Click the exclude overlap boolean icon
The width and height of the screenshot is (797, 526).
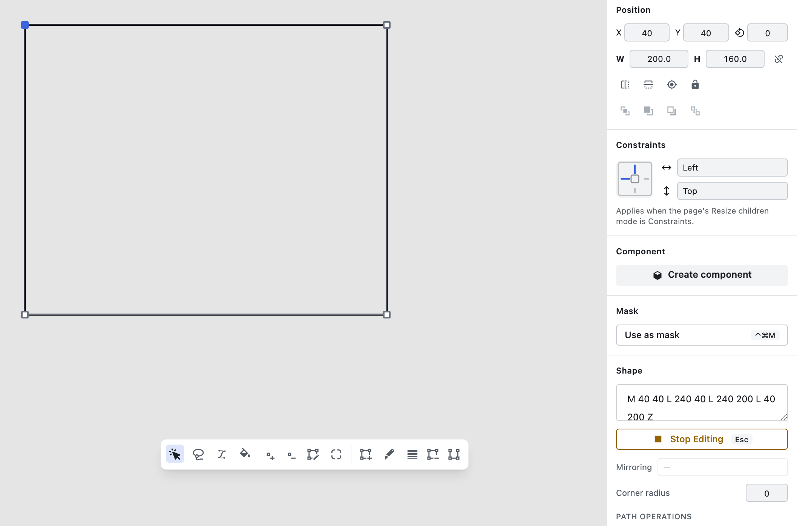(x=695, y=111)
